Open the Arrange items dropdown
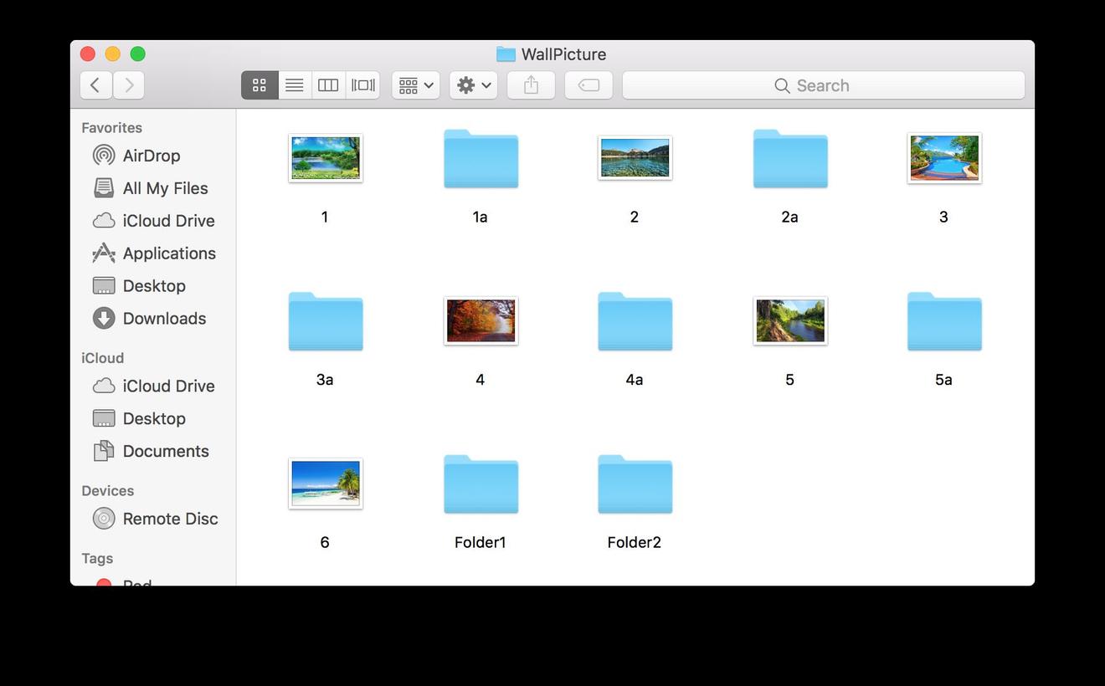Viewport: 1105px width, 686px height. [415, 84]
